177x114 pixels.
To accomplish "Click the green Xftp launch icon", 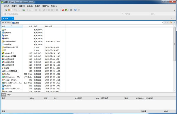I will tap(66, 10).
